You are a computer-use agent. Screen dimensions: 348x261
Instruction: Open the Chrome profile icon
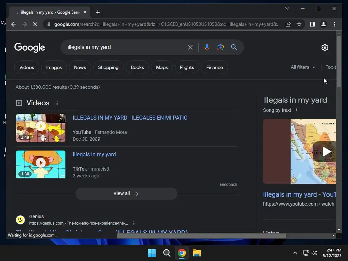point(324,24)
